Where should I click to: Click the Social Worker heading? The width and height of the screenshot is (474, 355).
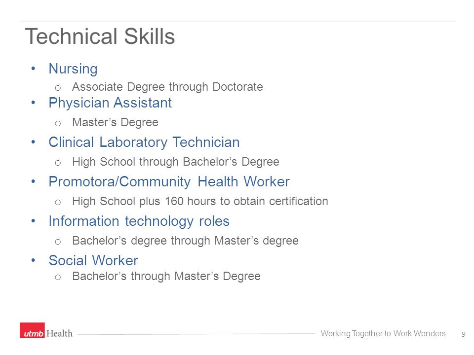pos(93,260)
